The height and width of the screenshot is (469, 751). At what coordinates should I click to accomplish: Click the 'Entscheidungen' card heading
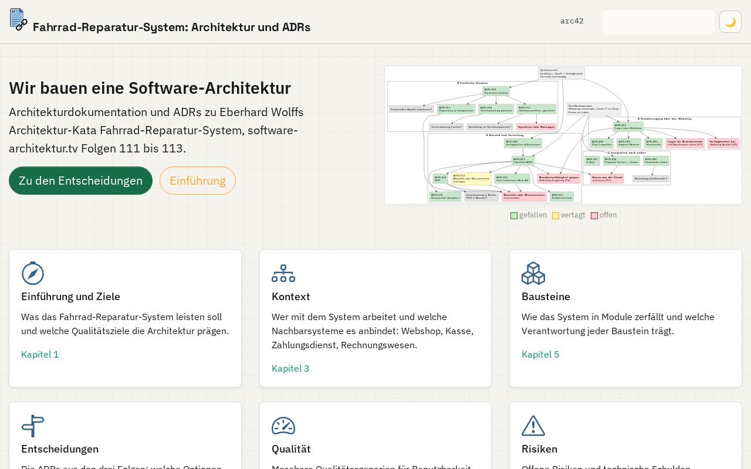(x=60, y=449)
